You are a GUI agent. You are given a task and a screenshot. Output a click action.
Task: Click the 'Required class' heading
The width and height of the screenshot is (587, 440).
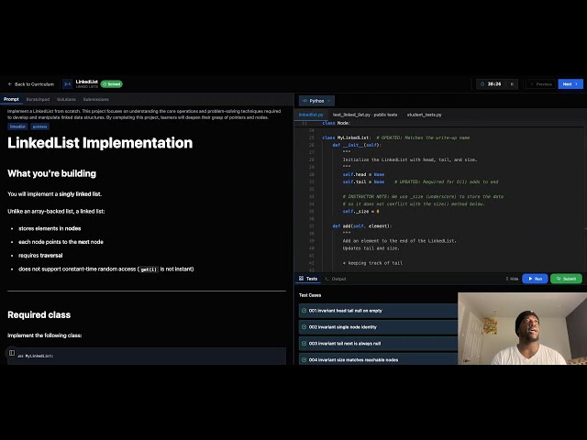click(x=39, y=315)
